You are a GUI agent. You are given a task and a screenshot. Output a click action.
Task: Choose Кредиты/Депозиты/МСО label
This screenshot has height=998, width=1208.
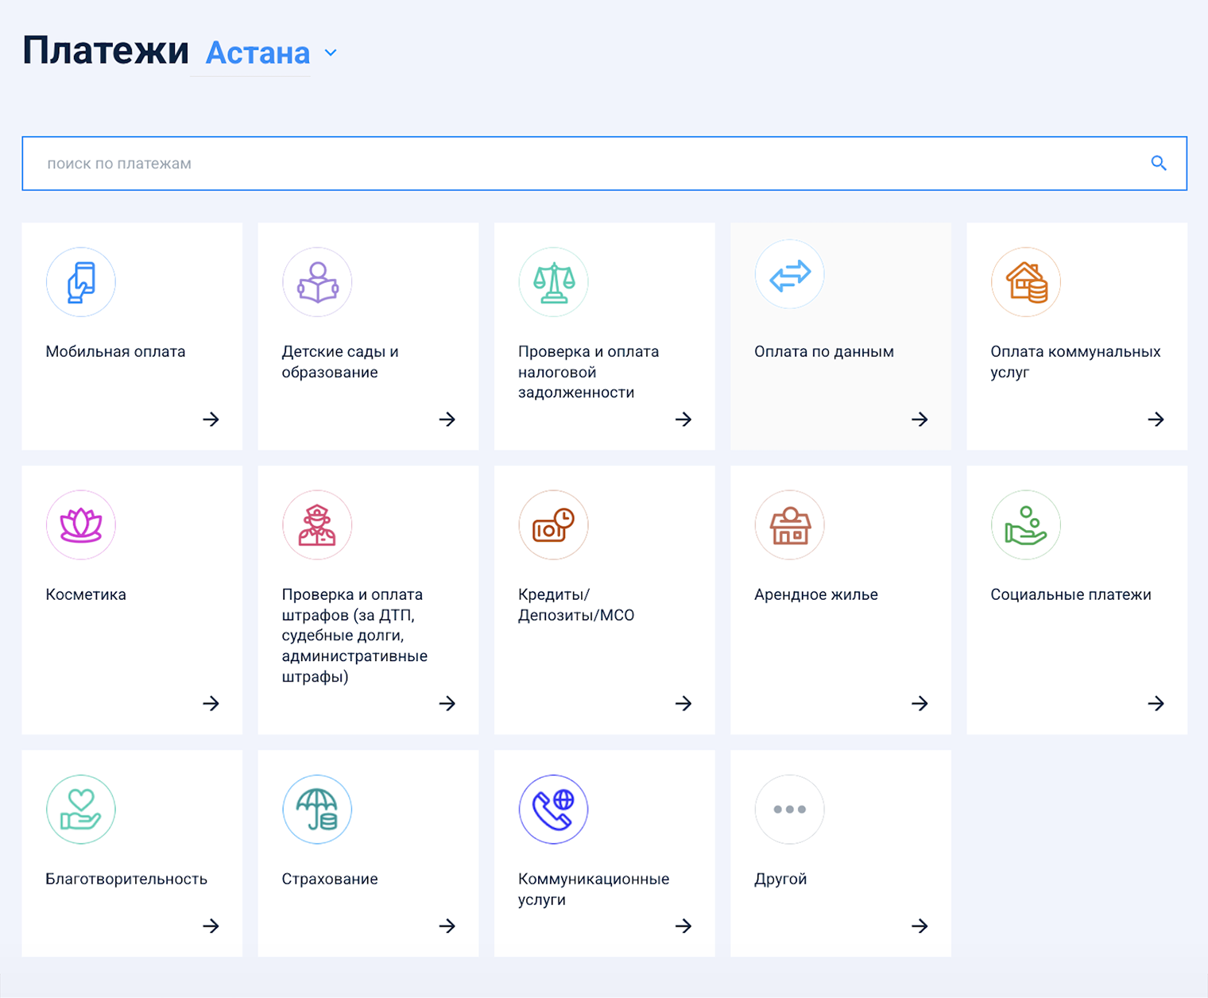576,605
